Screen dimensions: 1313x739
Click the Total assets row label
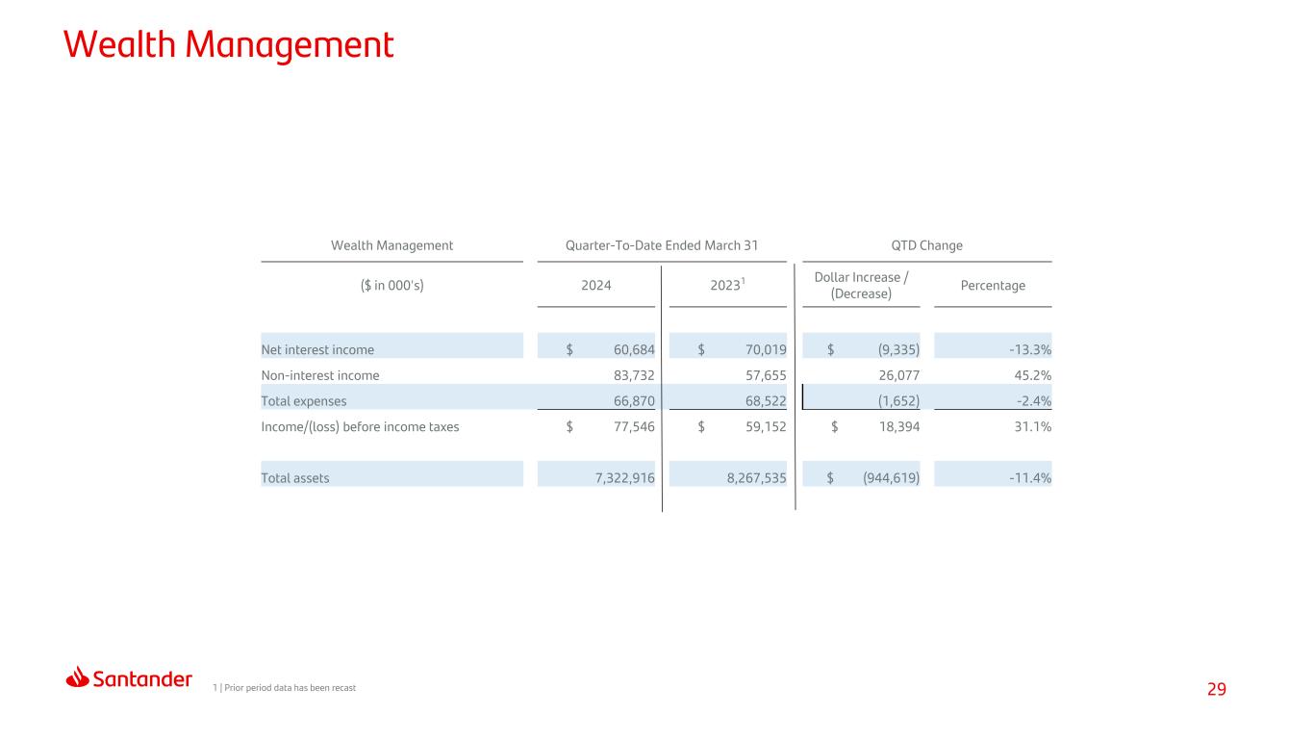point(295,477)
